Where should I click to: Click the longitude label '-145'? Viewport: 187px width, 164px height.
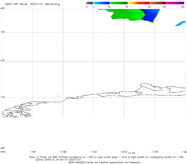[x=33, y=152]
